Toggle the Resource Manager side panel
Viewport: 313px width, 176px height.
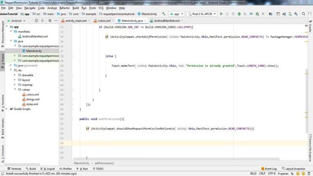pyautogui.click(x=2, y=34)
